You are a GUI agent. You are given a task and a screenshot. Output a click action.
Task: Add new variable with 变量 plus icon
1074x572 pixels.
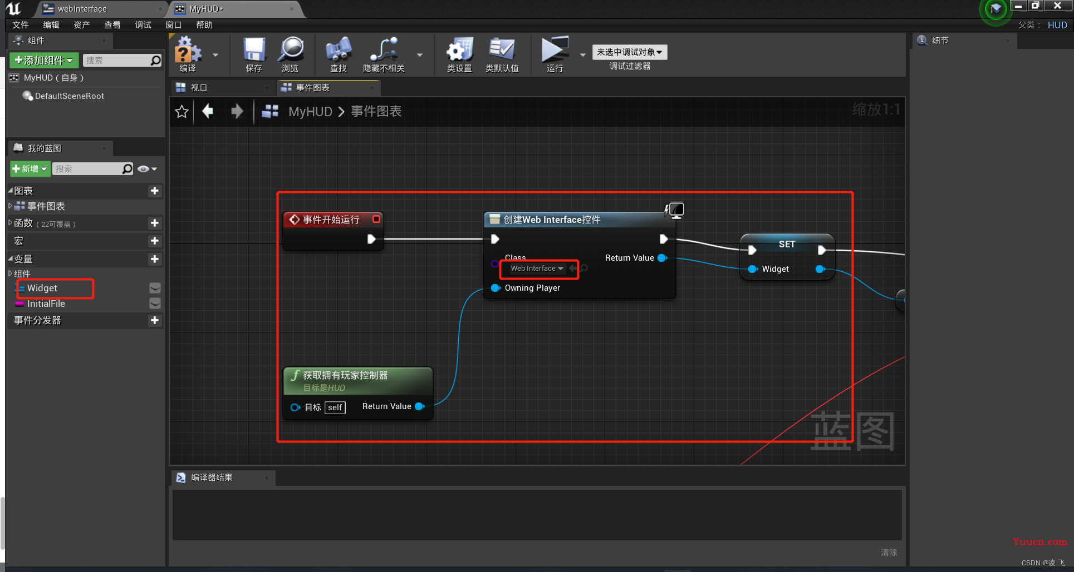(x=155, y=259)
